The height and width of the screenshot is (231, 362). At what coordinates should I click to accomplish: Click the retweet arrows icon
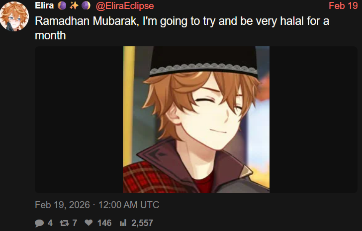tap(64, 223)
